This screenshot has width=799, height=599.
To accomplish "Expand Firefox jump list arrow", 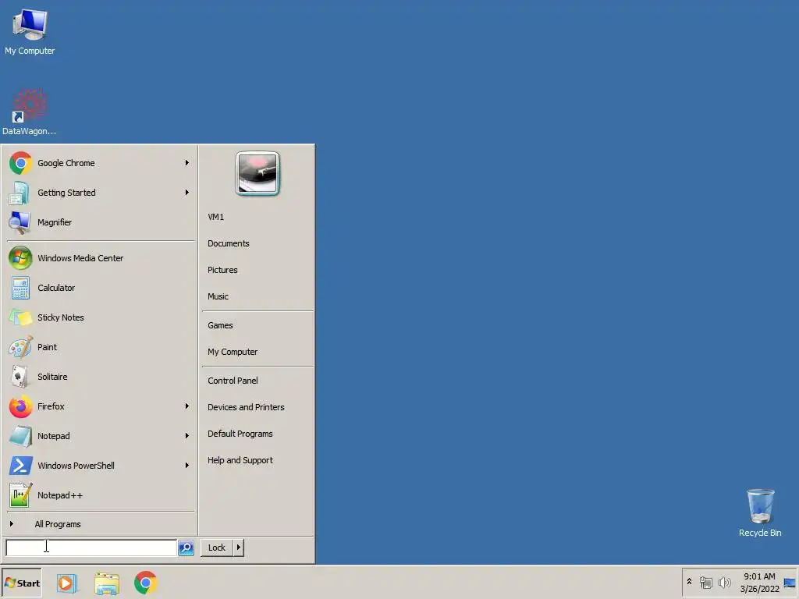I will tap(187, 406).
